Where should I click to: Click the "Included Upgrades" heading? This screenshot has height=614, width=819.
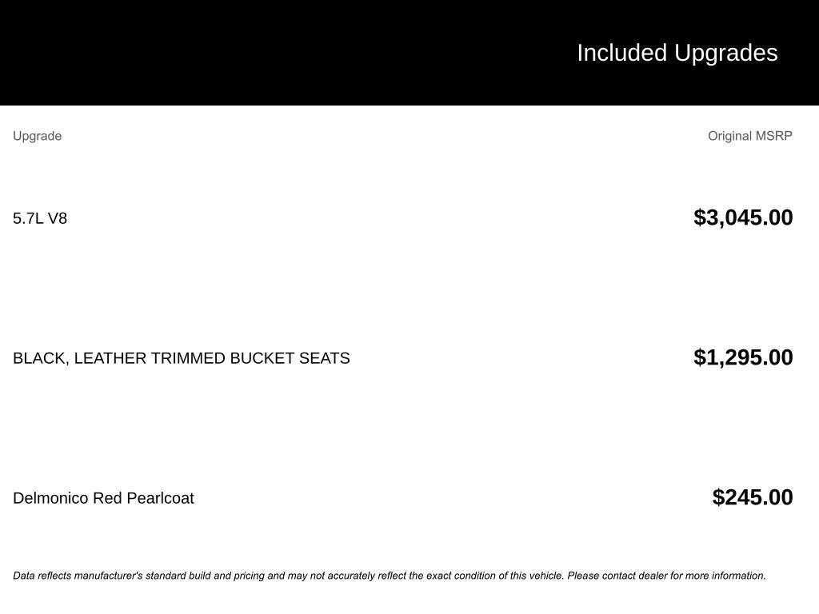(677, 53)
